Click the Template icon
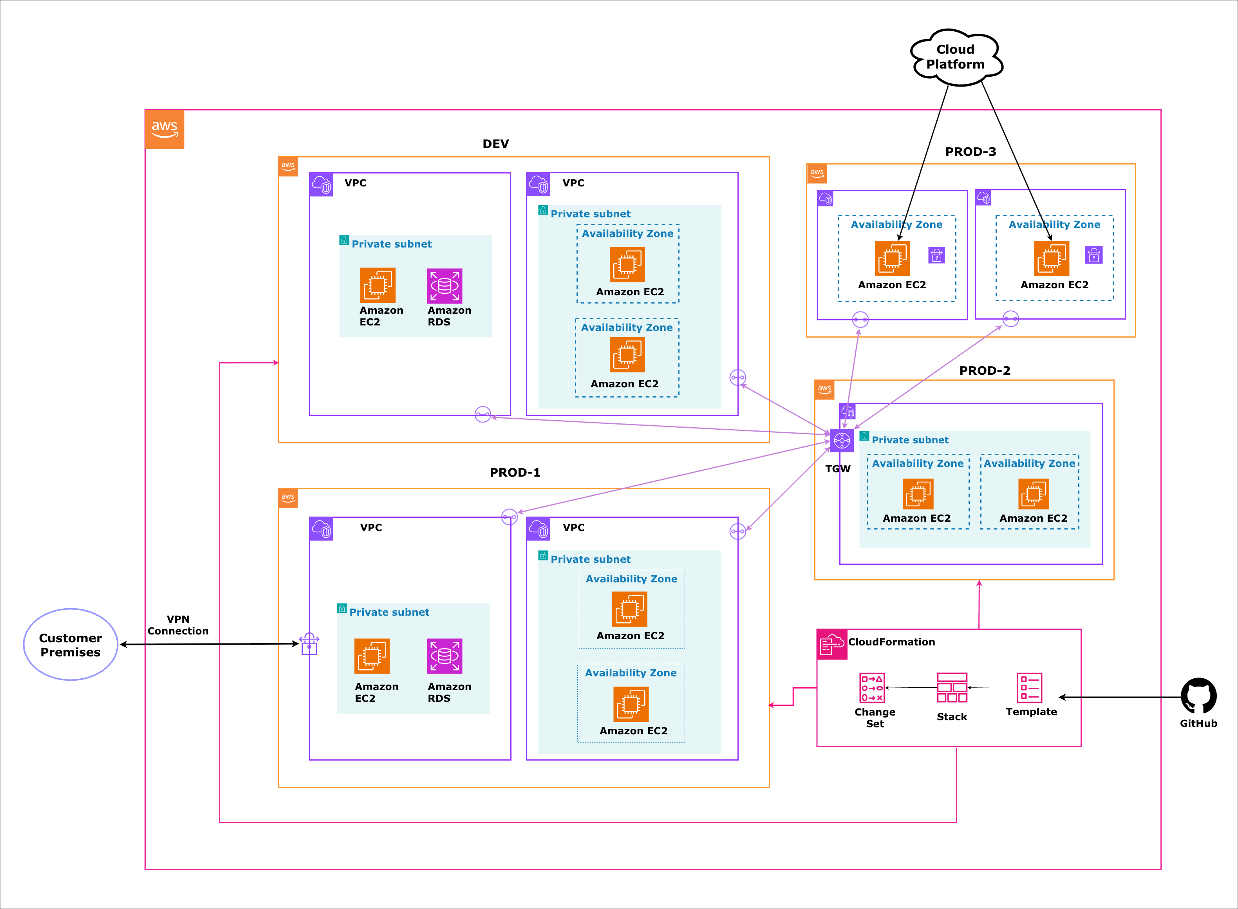Viewport: 1238px width, 909px height. coord(1029,688)
